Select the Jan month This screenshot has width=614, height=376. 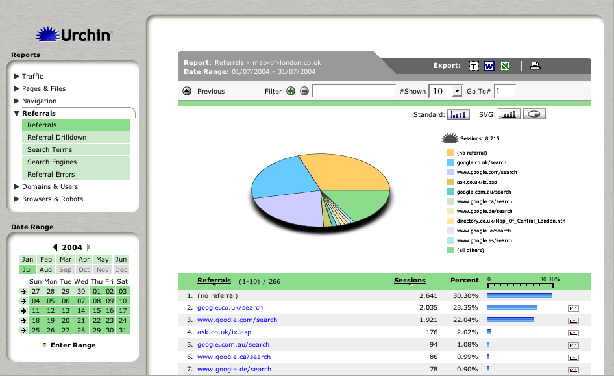click(27, 259)
